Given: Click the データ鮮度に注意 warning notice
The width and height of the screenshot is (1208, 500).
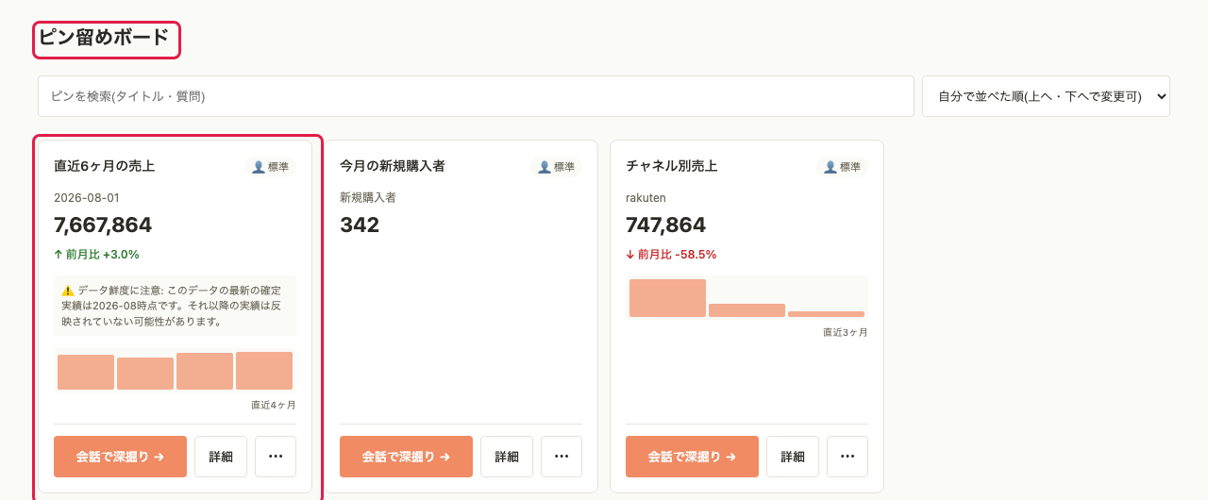Looking at the screenshot, I should pyautogui.click(x=175, y=306).
